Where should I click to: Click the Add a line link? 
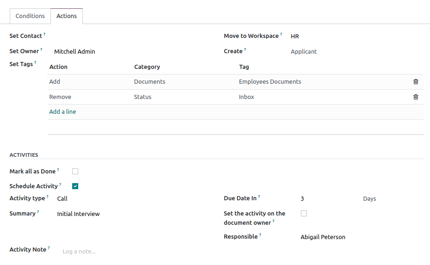click(62, 112)
